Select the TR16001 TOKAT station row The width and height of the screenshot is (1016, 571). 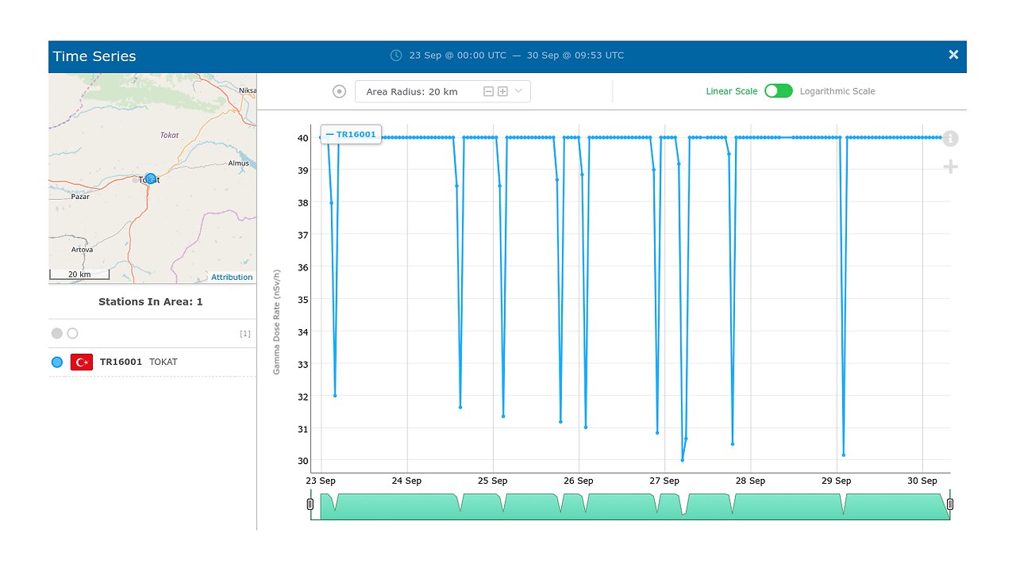click(x=152, y=362)
